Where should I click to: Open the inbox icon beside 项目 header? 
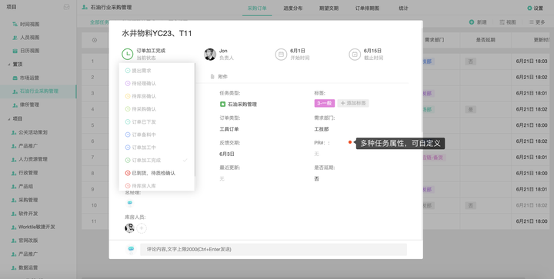(66, 7)
